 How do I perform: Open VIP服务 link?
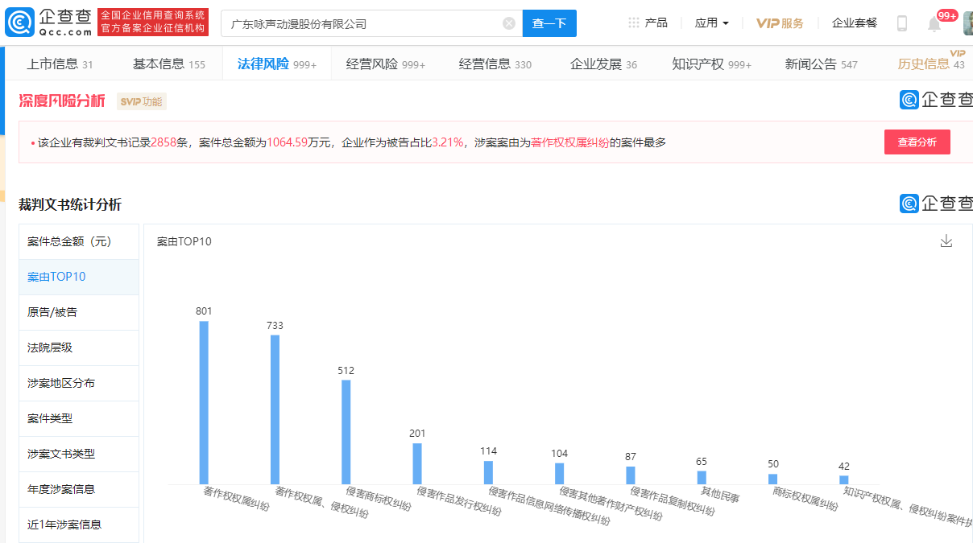[x=780, y=23]
